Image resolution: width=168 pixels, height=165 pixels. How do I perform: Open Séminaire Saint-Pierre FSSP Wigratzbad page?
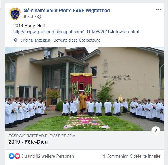coord(67,11)
